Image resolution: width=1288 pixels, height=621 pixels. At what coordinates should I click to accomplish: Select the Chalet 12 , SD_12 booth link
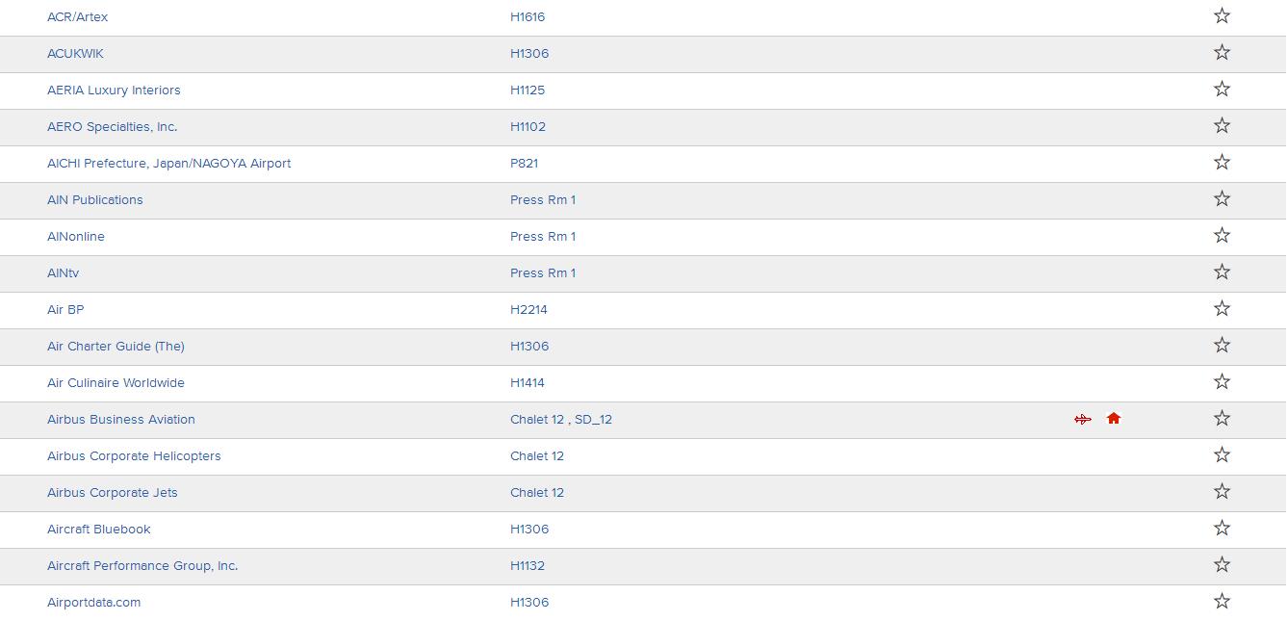[x=561, y=419]
